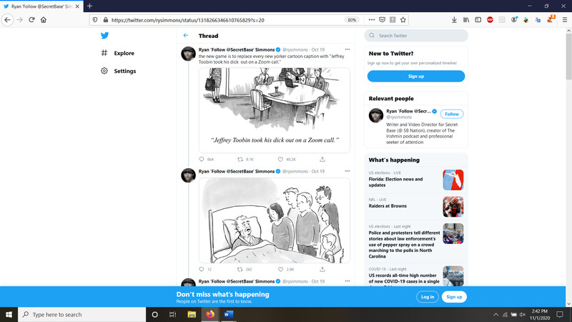Share the second tweet via share icon
Viewport: 572px width, 322px height.
[x=322, y=270]
